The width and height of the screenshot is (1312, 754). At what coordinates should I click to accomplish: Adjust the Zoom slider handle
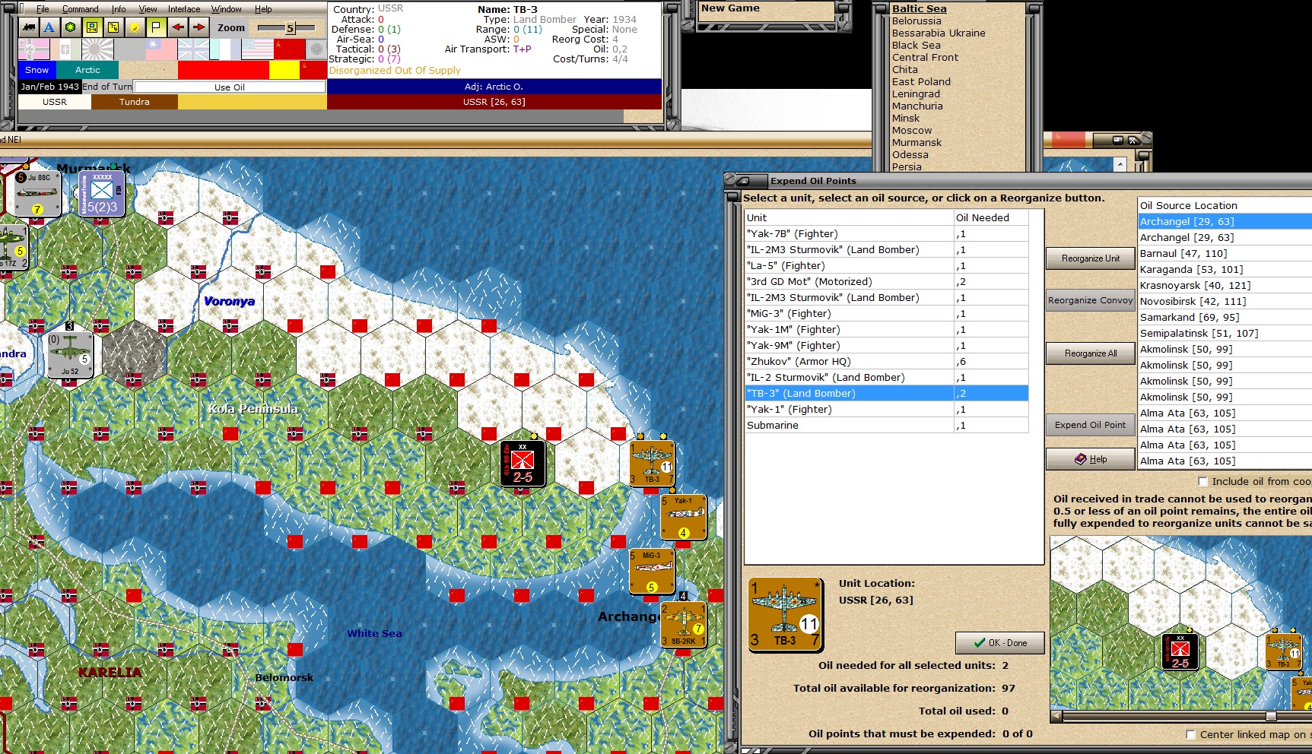pos(290,28)
